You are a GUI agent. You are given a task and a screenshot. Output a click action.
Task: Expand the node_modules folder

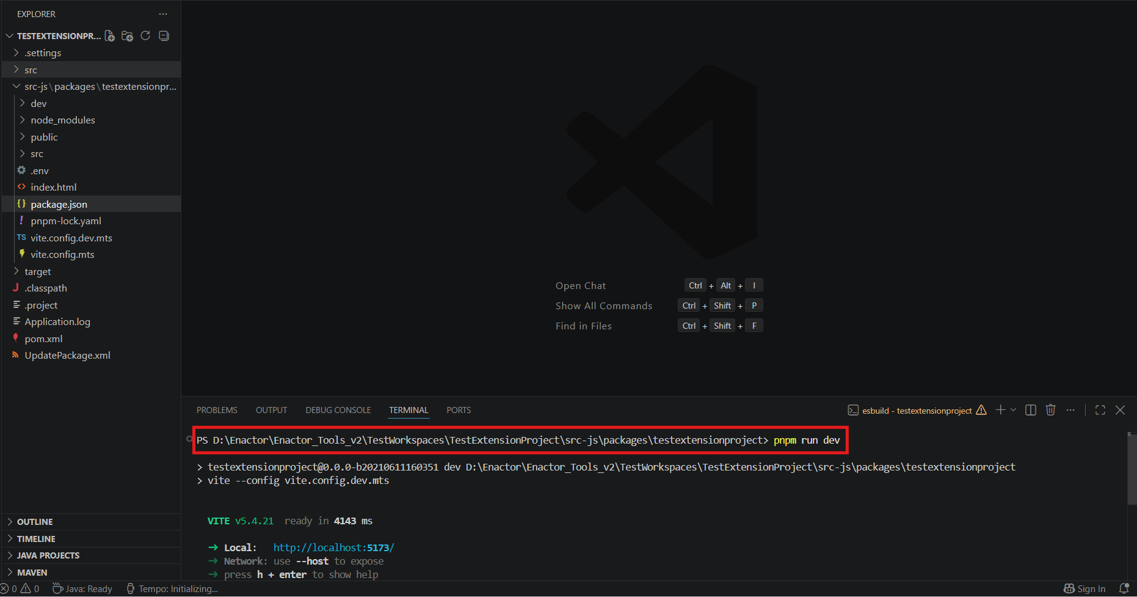click(x=92, y=120)
